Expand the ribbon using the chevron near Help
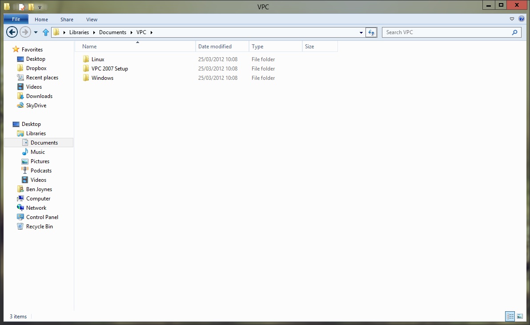Image resolution: width=530 pixels, height=325 pixels. pos(512,19)
